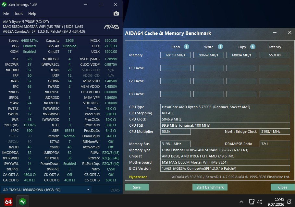Screen dimensions: 295x207
Task: Click the Nitro value 1/2/0
Action: (111, 169)
